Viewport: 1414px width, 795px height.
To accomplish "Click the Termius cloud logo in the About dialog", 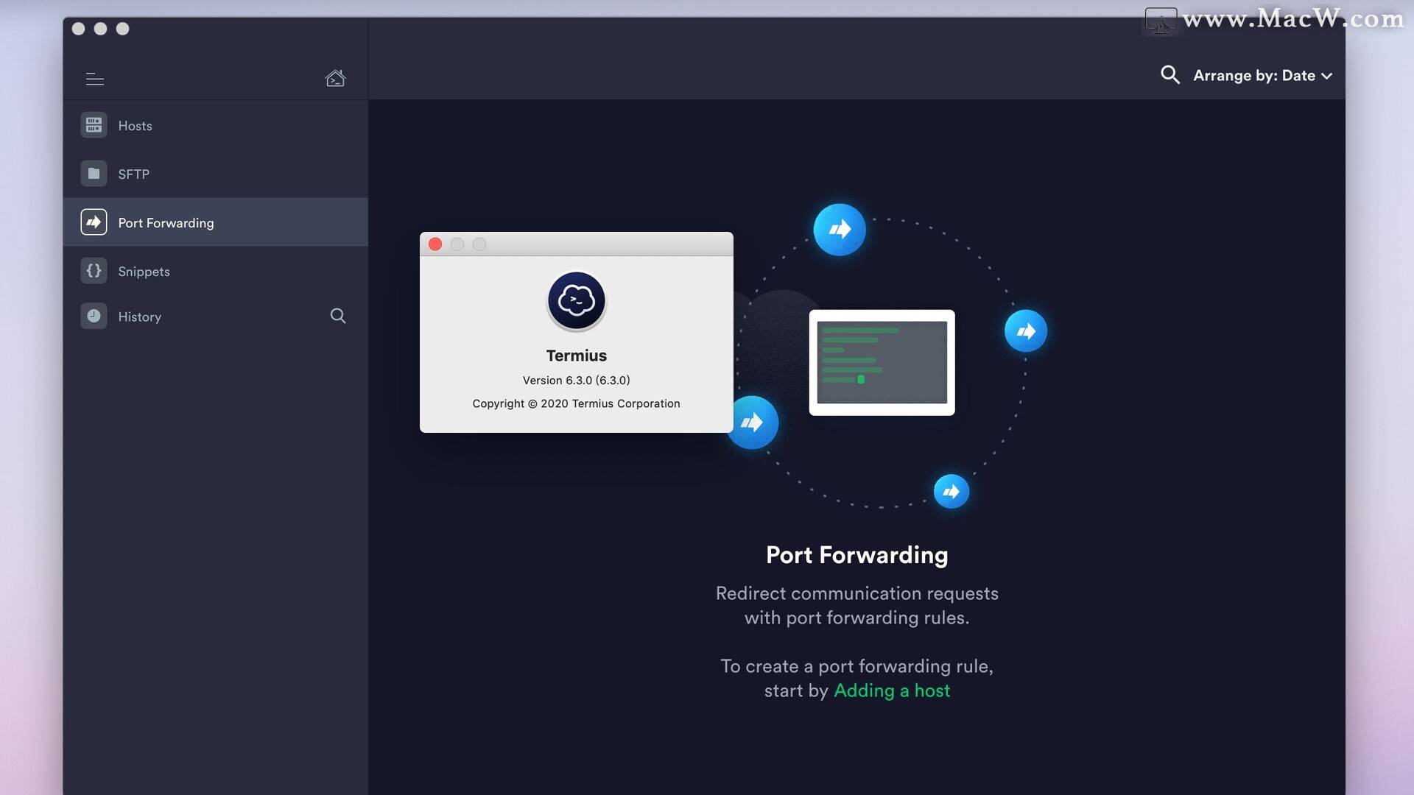I will [x=576, y=300].
